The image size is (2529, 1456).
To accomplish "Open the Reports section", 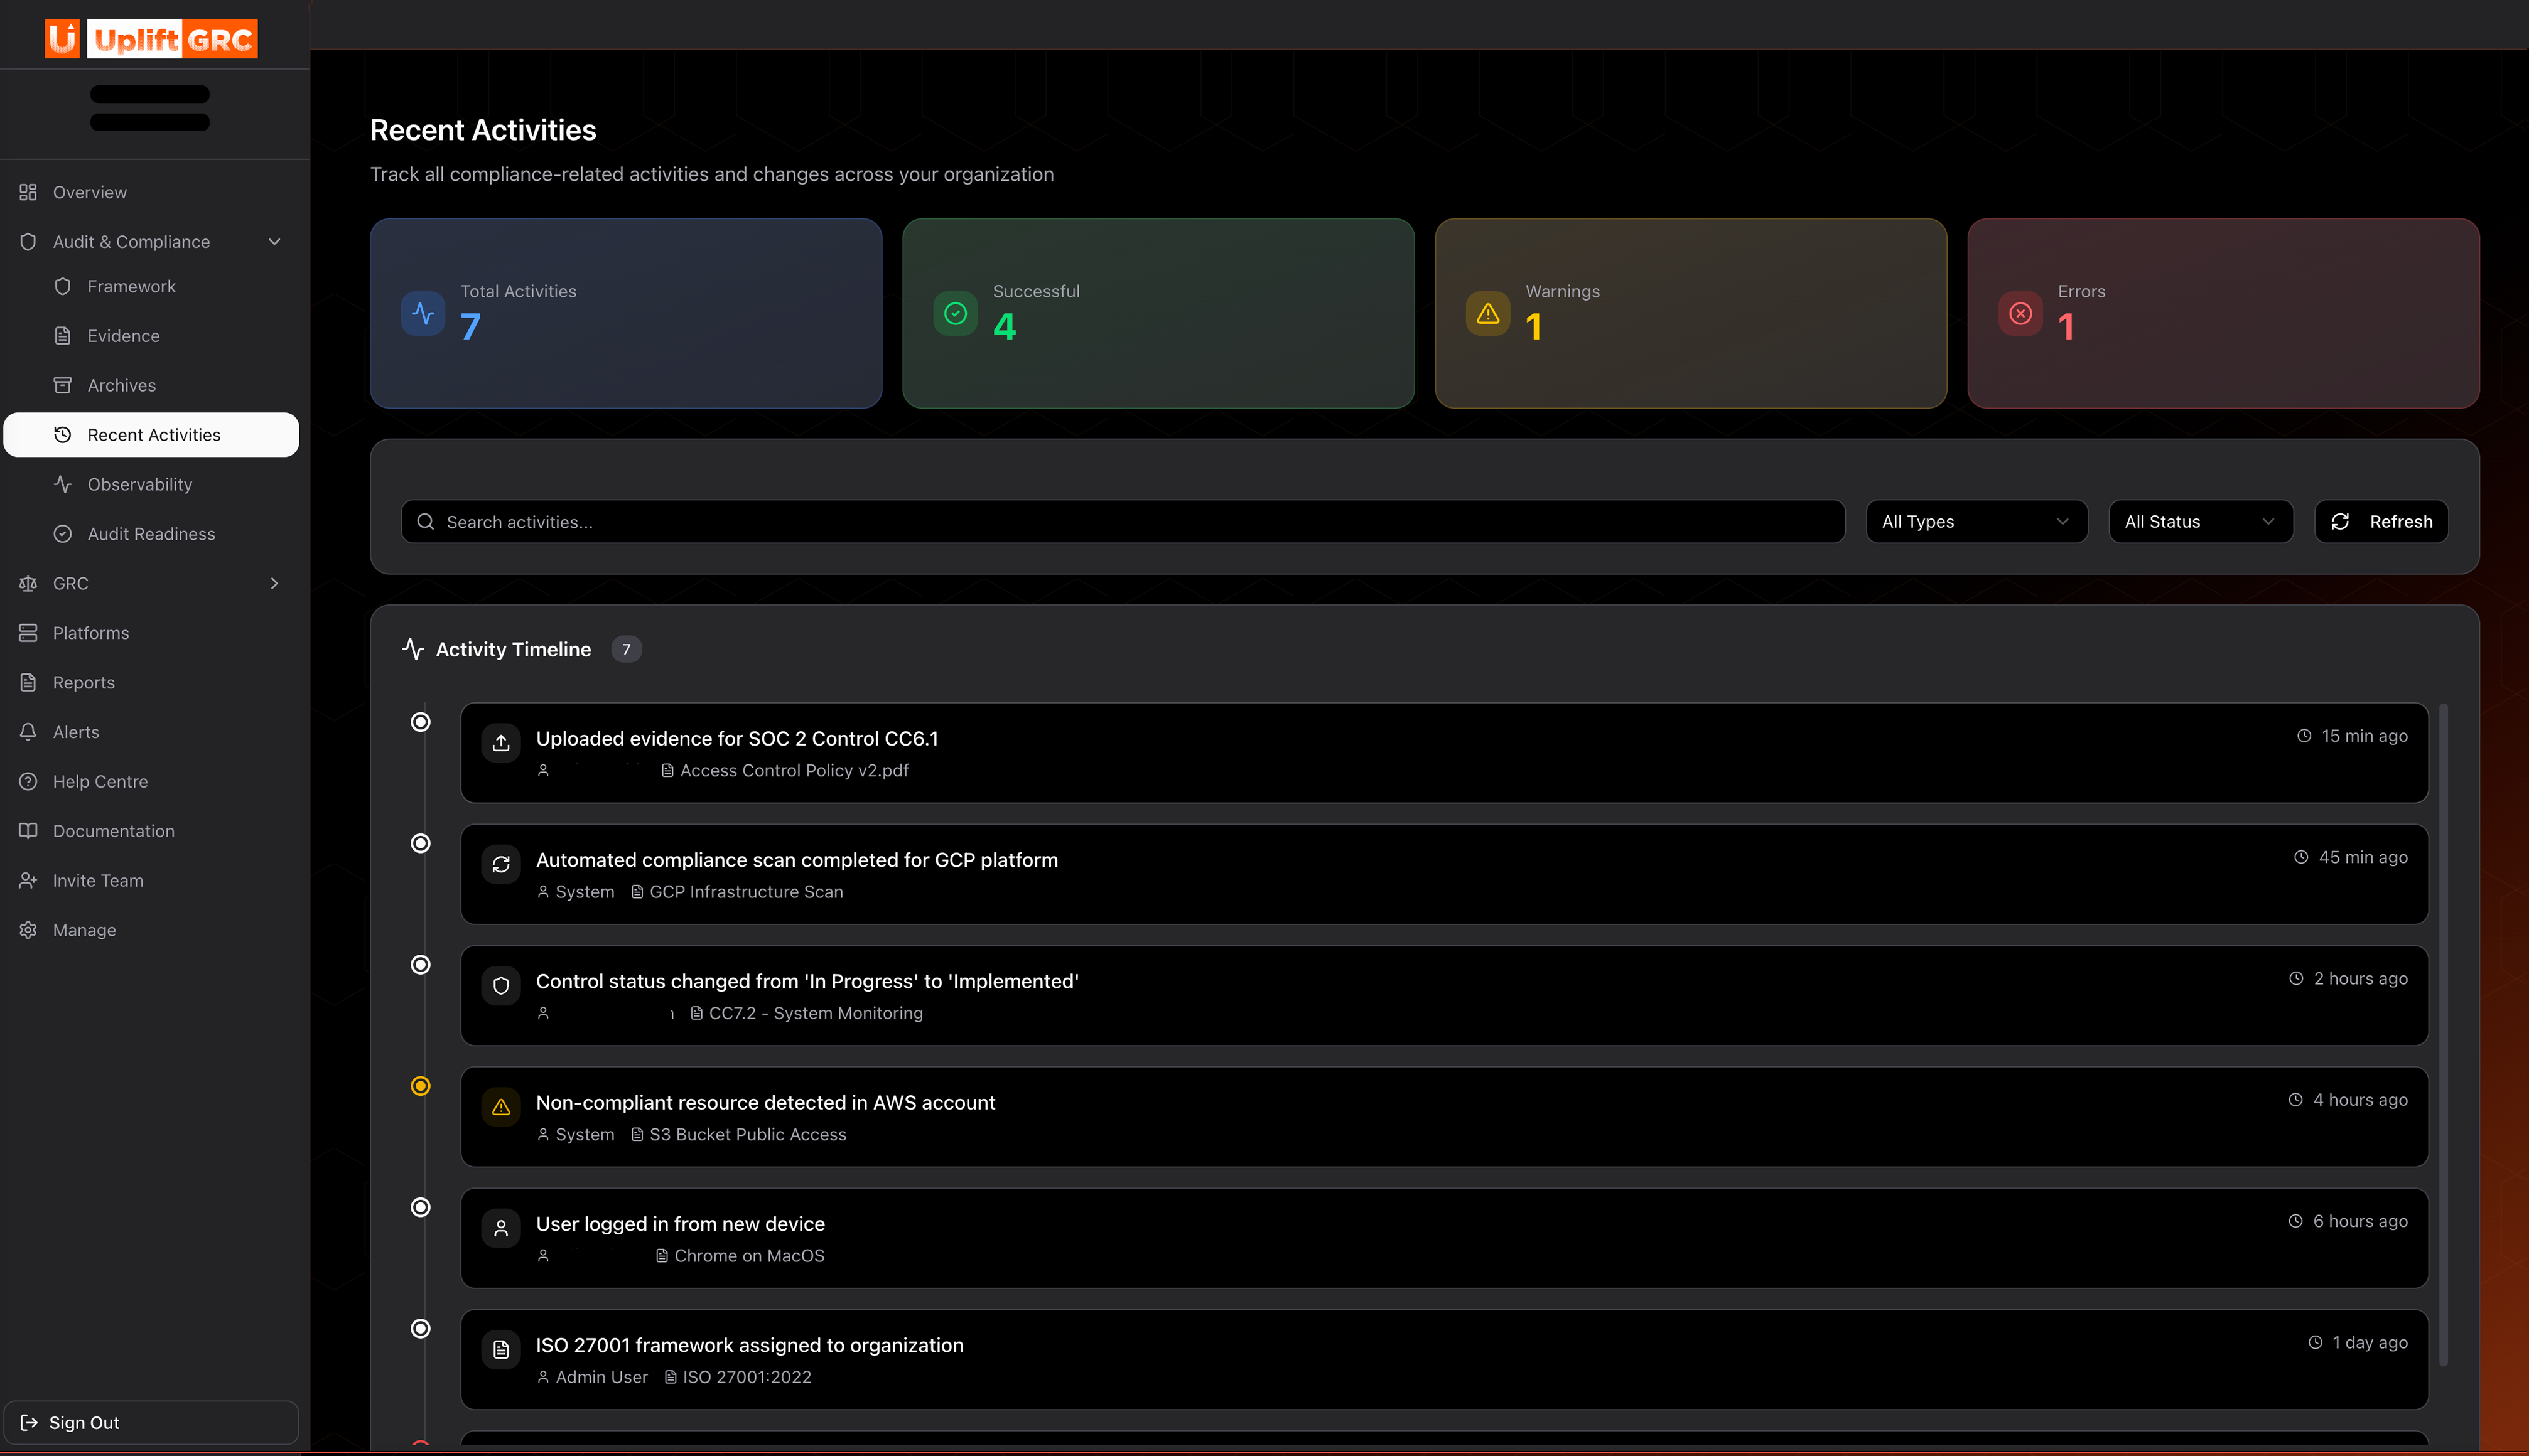I will pos(151,682).
